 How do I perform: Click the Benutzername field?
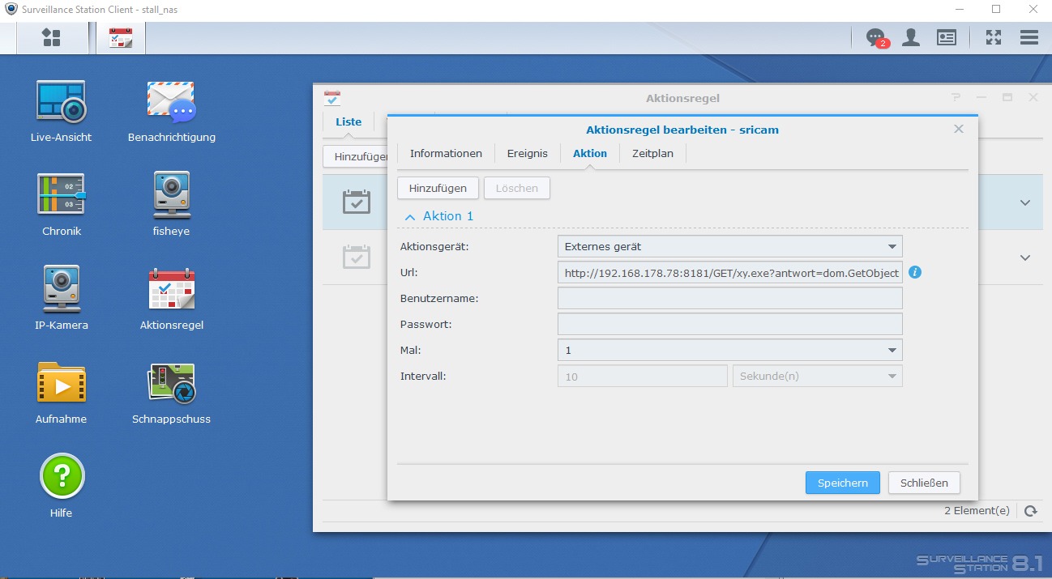click(730, 298)
